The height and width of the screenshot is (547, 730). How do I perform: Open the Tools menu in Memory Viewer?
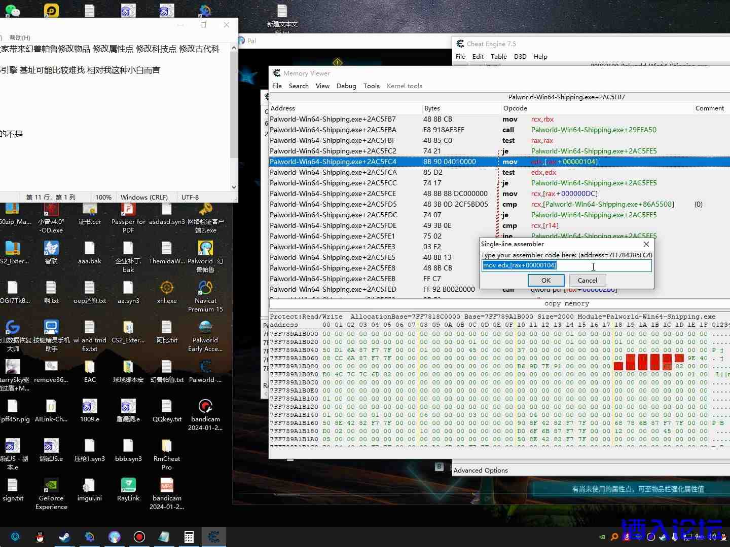pos(371,86)
